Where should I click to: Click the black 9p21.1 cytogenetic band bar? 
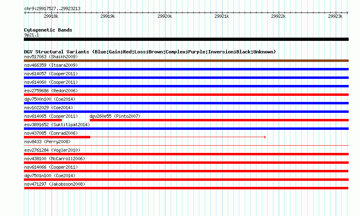pyautogui.click(x=186, y=39)
